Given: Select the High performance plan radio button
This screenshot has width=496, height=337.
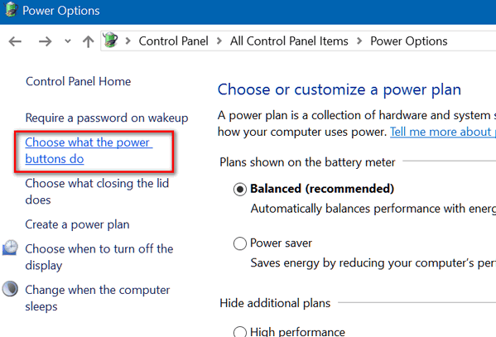Looking at the screenshot, I should coord(240,332).
